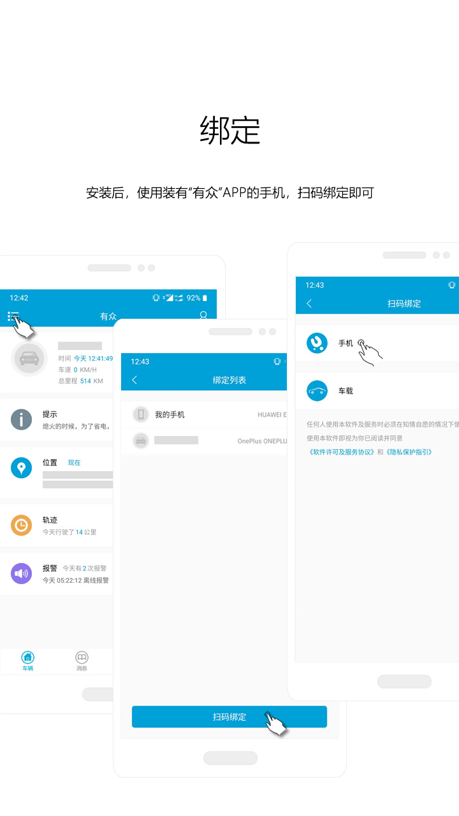The image size is (459, 816).
Task: Click 今天有2次报警 text
Action: point(85,568)
